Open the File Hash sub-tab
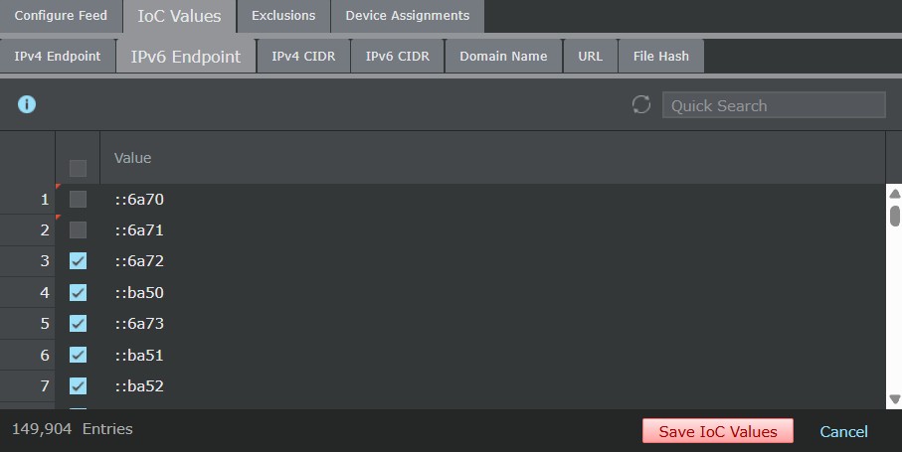 661,57
